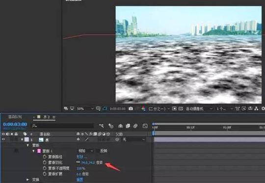
Task: Toggle the motion blur enable icon
Action: [x=135, y=126]
